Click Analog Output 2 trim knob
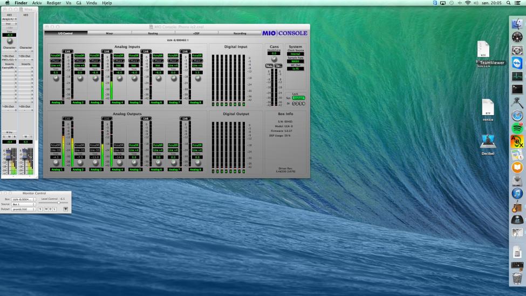This screenshot has width=526, height=296. (80, 163)
